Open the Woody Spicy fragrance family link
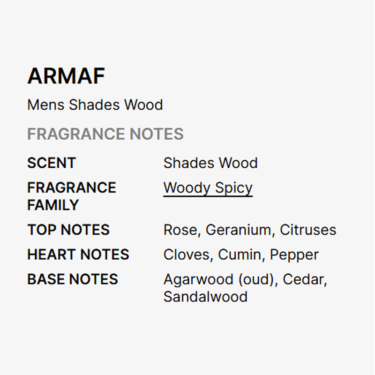The image size is (375, 375). [x=208, y=188]
